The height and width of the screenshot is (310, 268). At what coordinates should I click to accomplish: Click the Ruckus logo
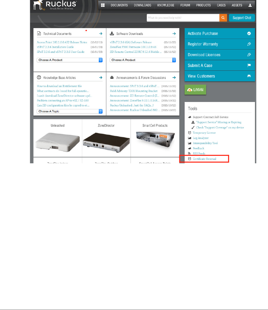coord(55,5)
